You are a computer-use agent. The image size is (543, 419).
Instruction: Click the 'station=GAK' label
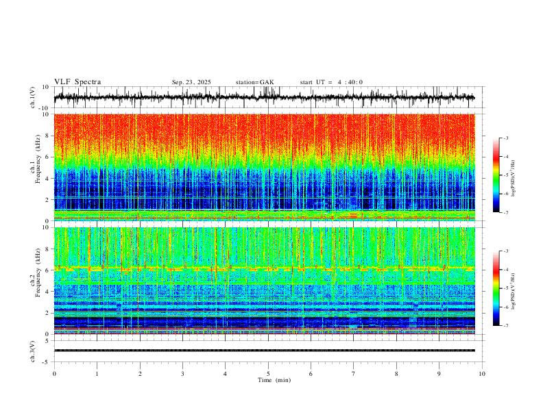254,82
